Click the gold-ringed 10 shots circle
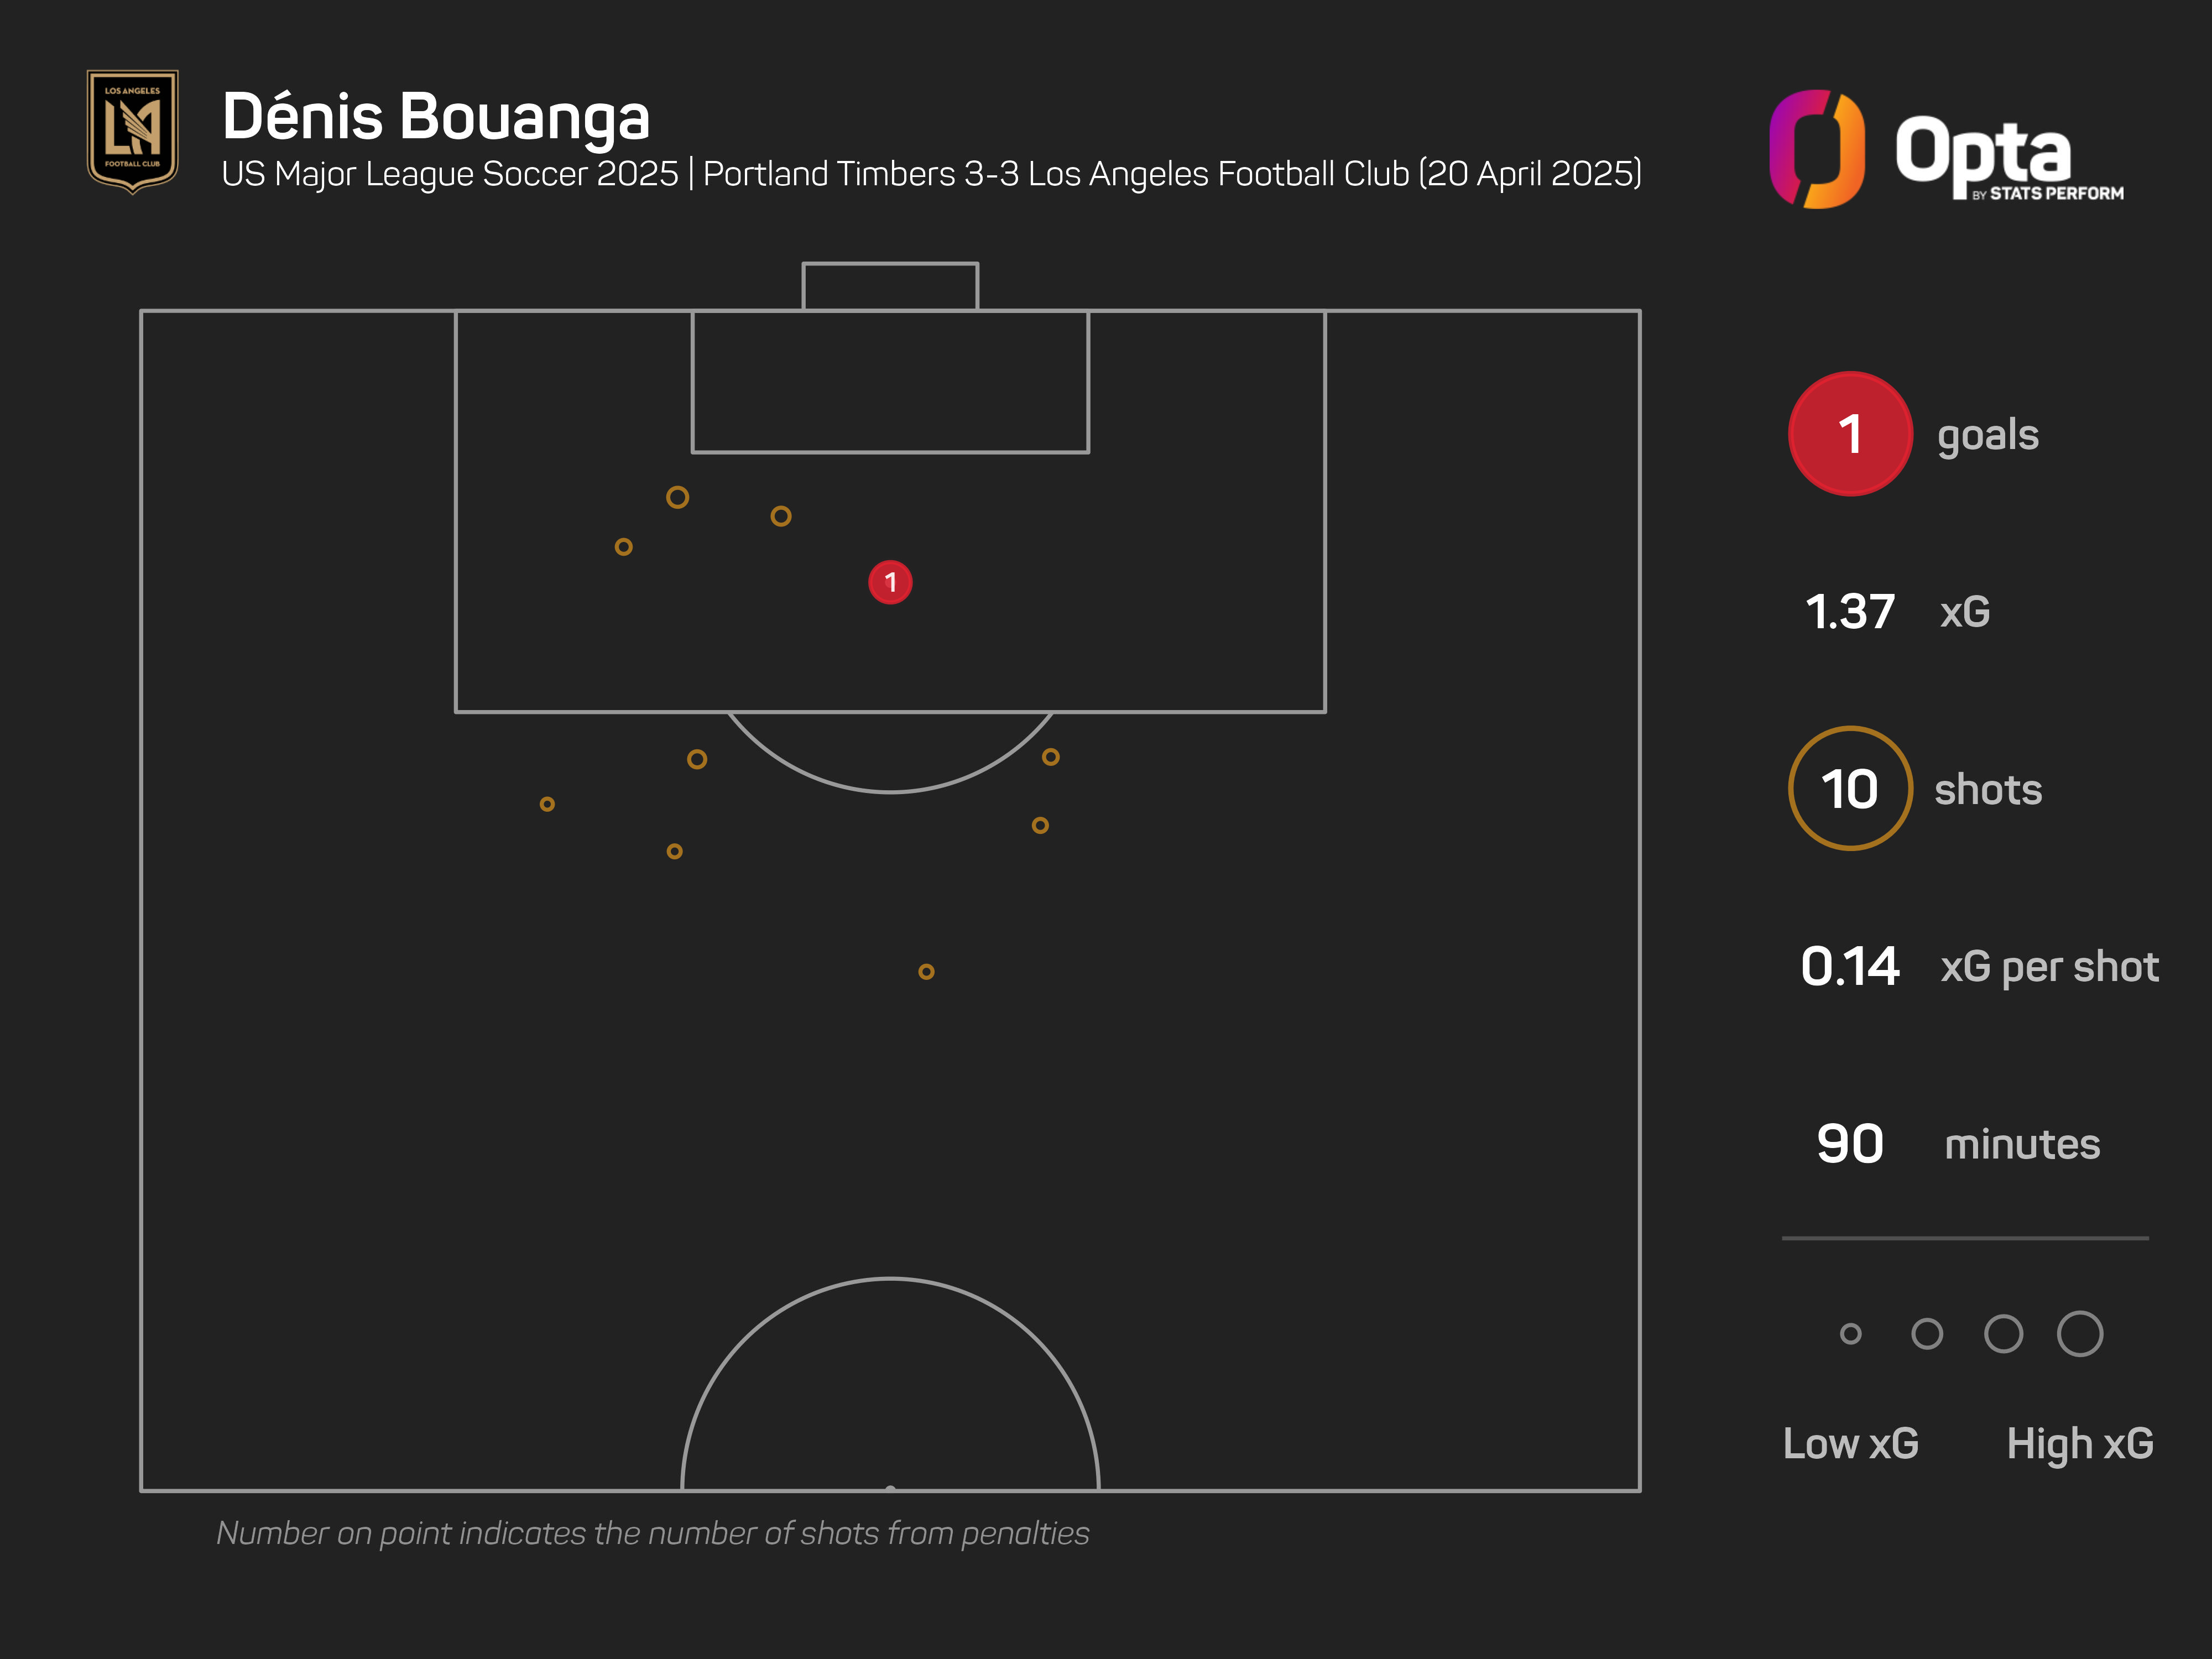The width and height of the screenshot is (2212, 1659). (1850, 789)
